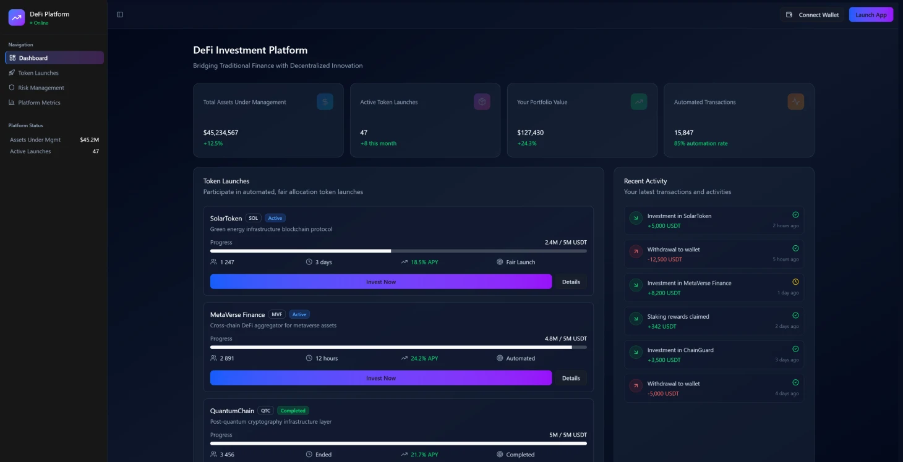Screen dimensions: 903x462
Task: Select the Dashboard grid icon in sidebar
Action: [x=11, y=57]
